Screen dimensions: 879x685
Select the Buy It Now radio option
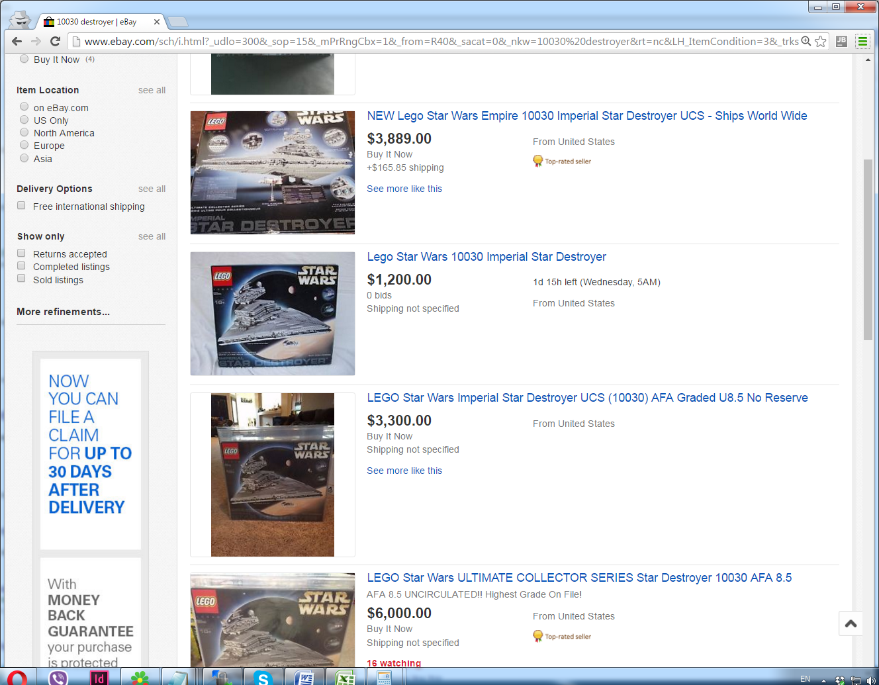[24, 59]
